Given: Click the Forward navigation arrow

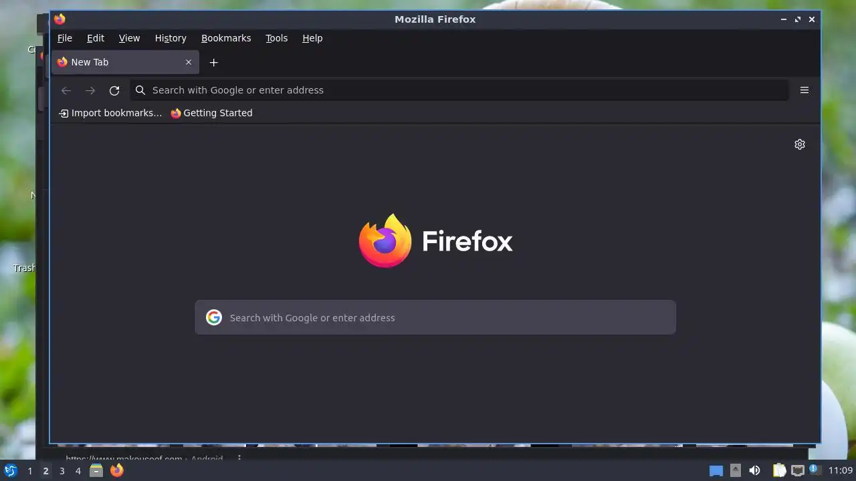Looking at the screenshot, I should [x=90, y=90].
